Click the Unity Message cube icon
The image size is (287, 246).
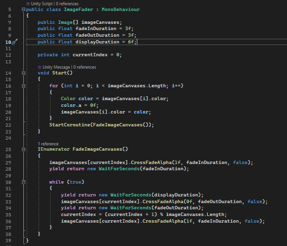[40, 67]
